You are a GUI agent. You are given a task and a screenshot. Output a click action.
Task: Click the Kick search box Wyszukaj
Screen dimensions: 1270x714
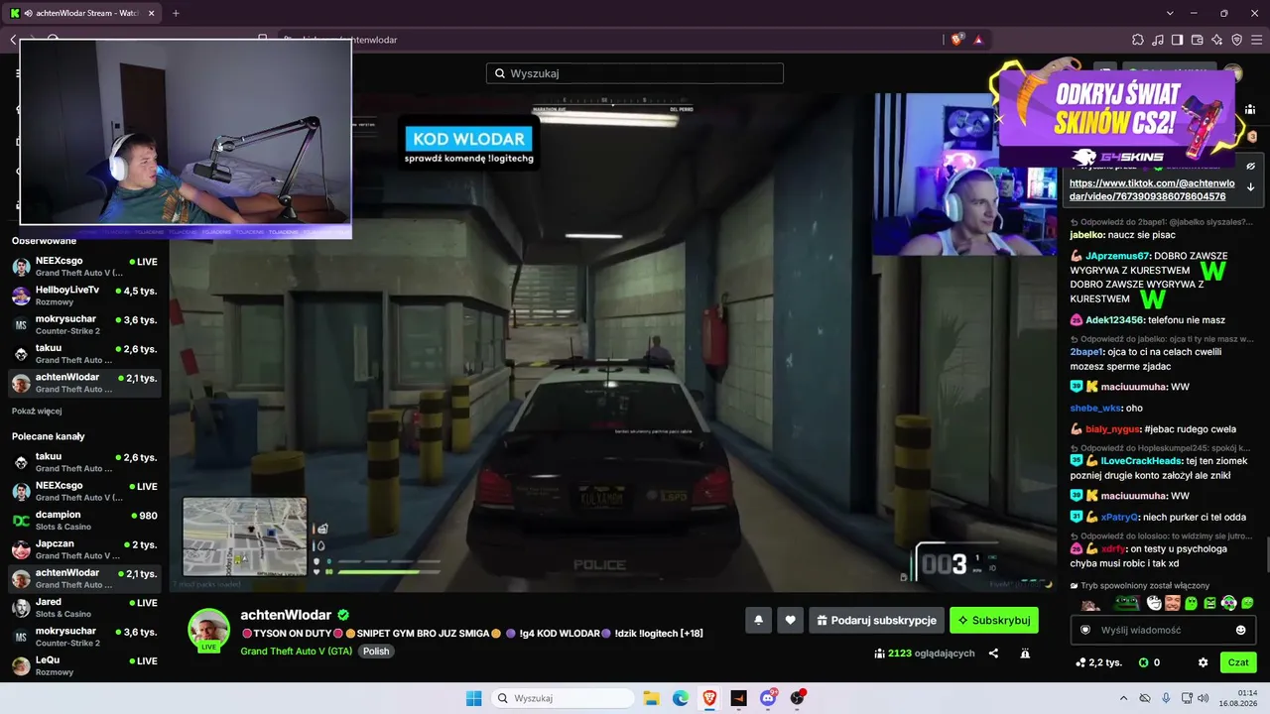635,73
